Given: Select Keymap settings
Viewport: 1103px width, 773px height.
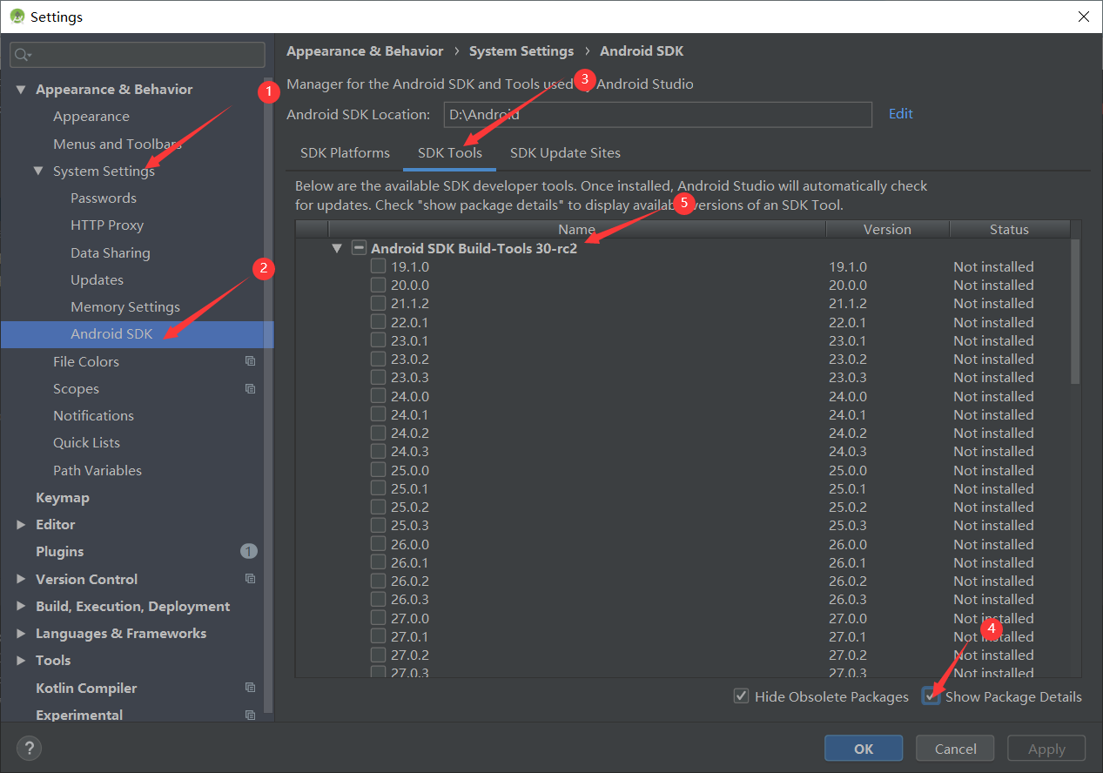Looking at the screenshot, I should click(63, 498).
